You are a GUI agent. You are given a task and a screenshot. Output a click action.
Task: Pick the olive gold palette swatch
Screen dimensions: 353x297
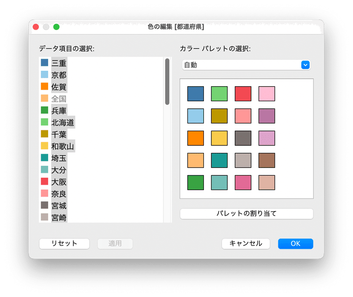pos(219,116)
